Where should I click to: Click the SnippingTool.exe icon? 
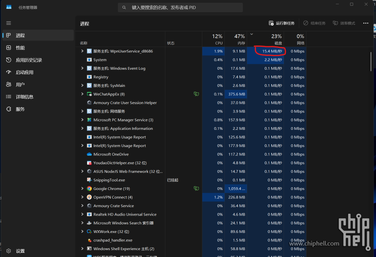[89, 180]
